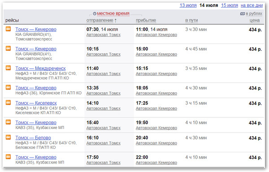Click the bus icon beside the 13:35 Томск — Кемерово route
Screen dimensions: 269x172
8,87
